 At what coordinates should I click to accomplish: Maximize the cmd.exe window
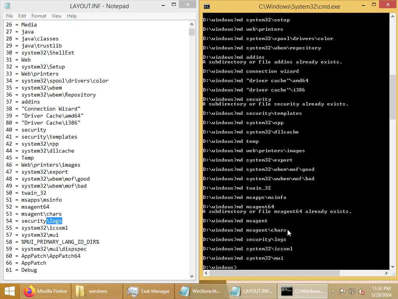coord(374,5)
